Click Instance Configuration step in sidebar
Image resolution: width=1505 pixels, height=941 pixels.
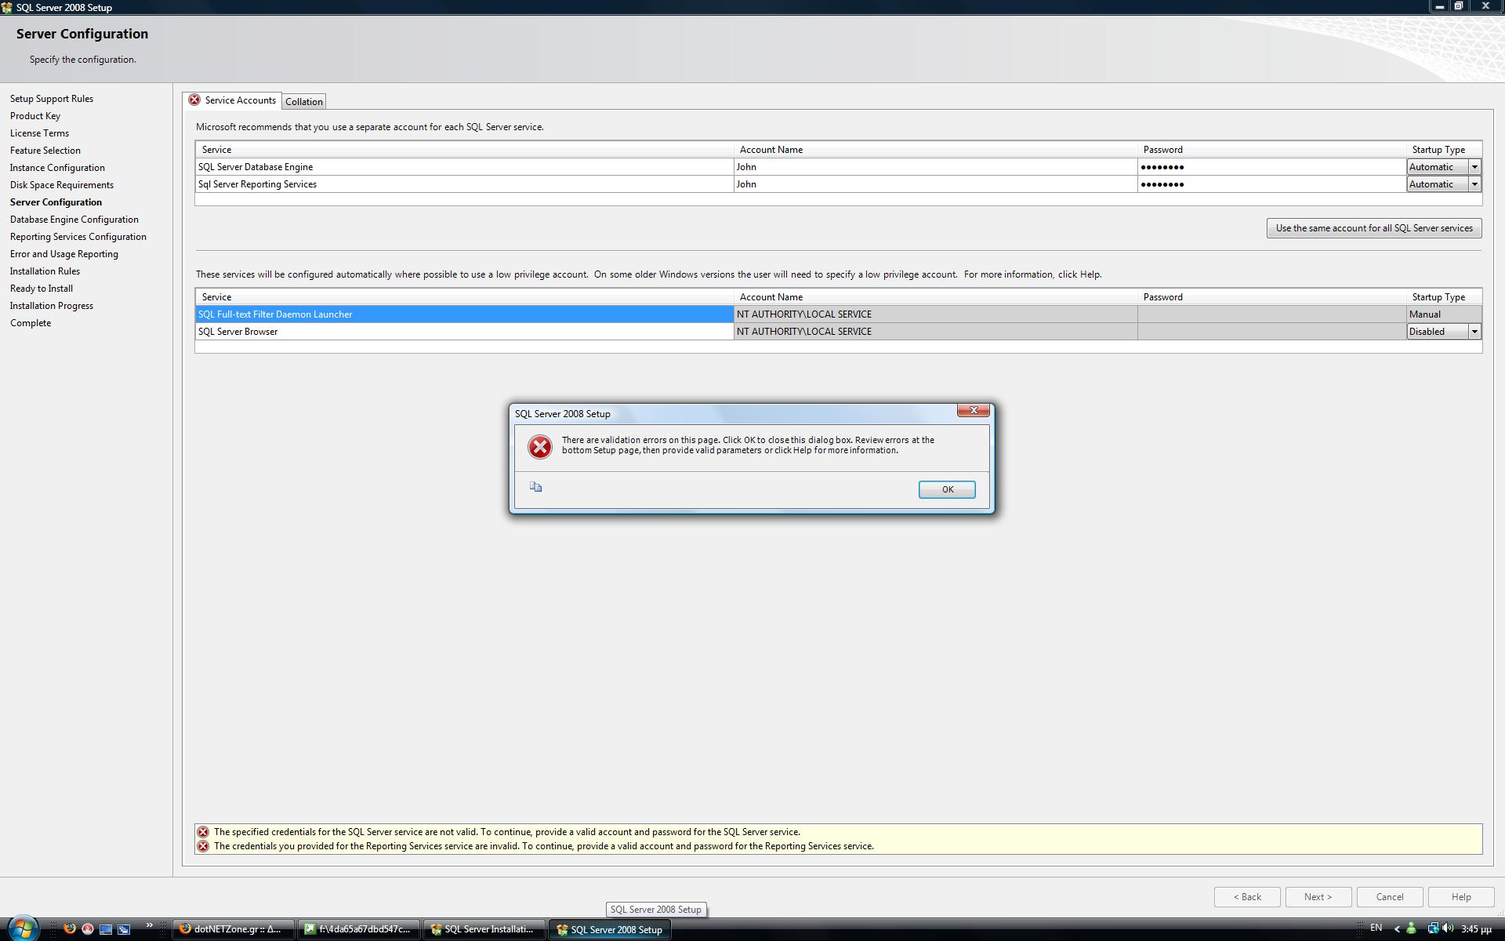tap(57, 168)
